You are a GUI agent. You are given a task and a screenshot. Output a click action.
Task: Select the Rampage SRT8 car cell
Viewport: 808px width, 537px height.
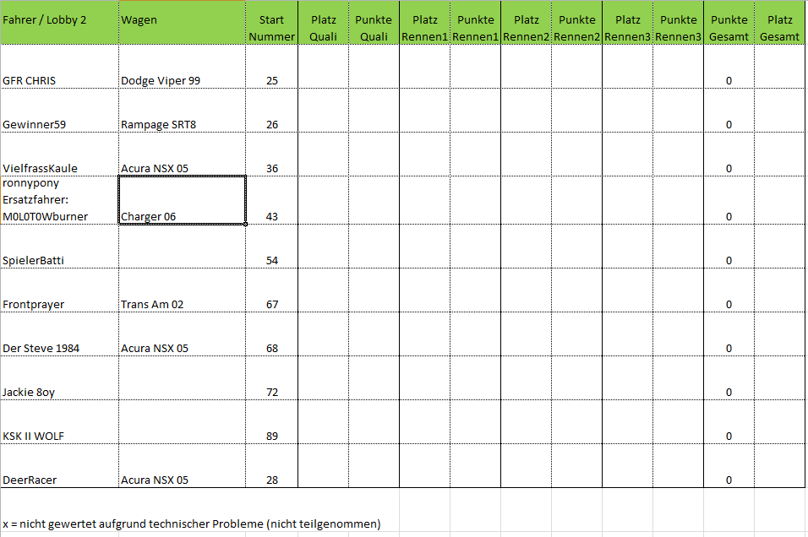point(182,124)
